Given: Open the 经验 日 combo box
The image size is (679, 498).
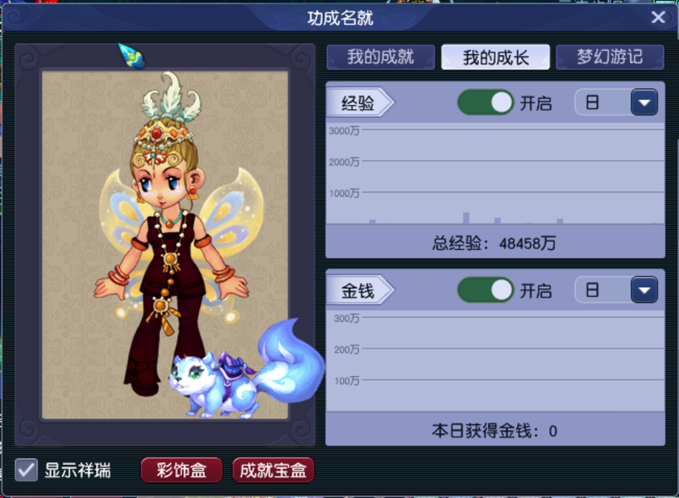Looking at the screenshot, I should click(616, 103).
